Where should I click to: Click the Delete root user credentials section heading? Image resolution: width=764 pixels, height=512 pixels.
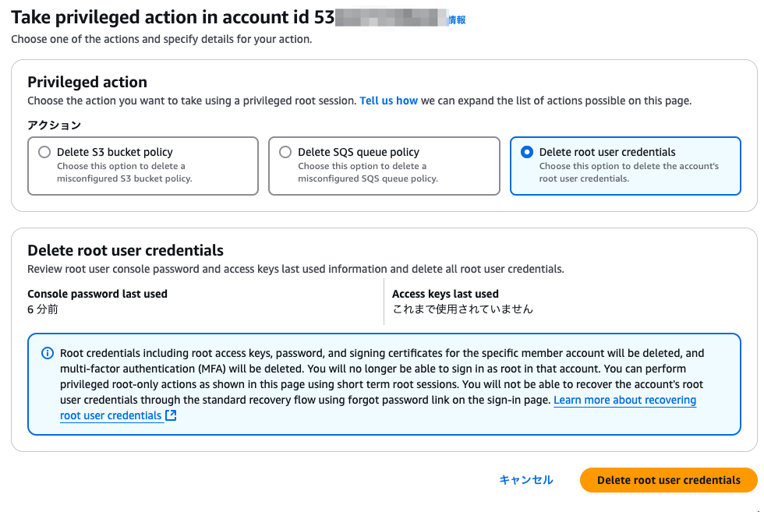click(126, 250)
